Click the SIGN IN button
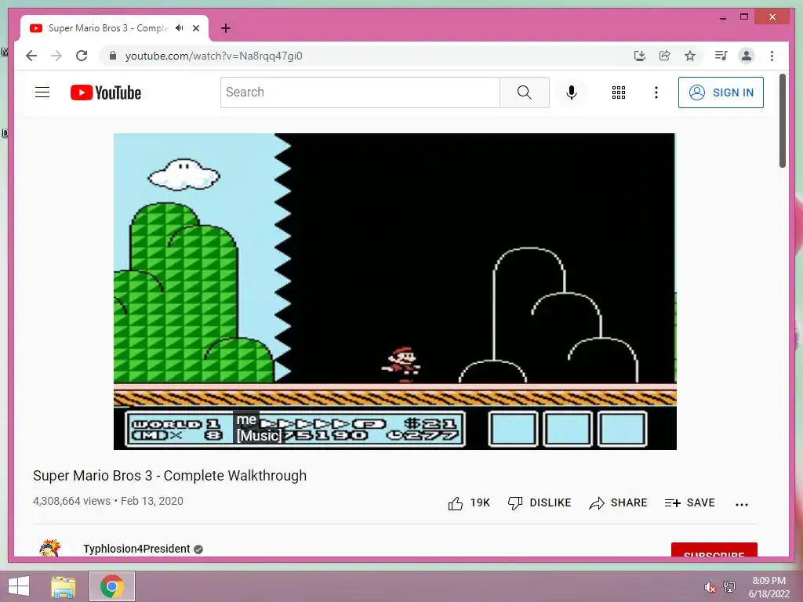This screenshot has height=602, width=803. (721, 92)
